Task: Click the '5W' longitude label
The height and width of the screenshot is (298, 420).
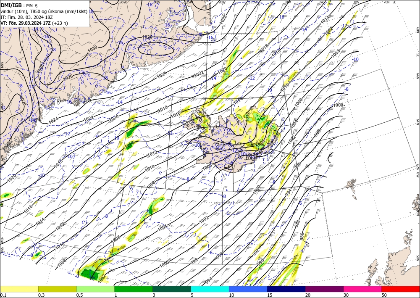Action: [x=322, y=2]
